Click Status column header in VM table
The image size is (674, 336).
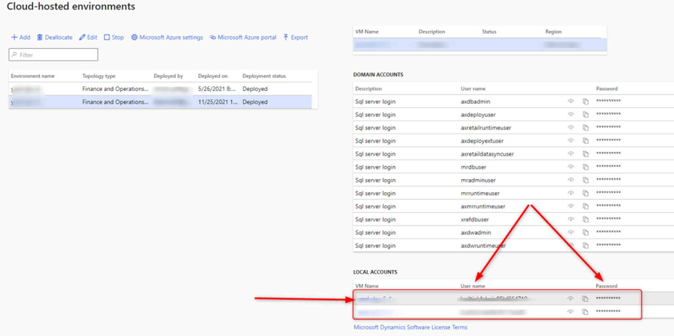point(489,32)
